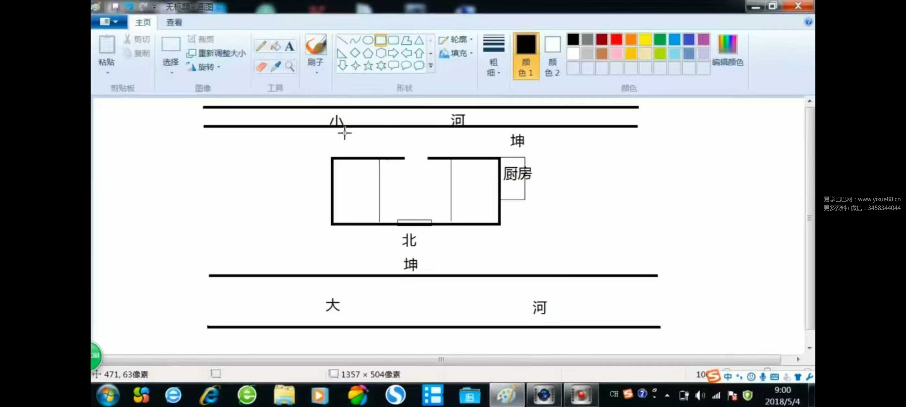Activate the Color 1 selector
Image resolution: width=906 pixels, height=407 pixels.
pos(525,56)
